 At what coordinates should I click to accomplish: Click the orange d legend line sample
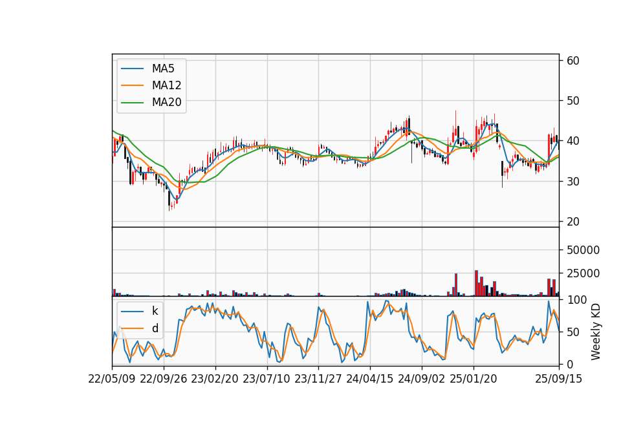[132, 328]
